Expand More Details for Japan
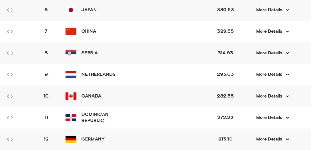311x150 pixels. pos(272,10)
